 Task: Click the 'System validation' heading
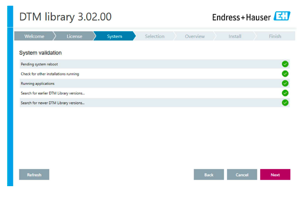(x=40, y=53)
